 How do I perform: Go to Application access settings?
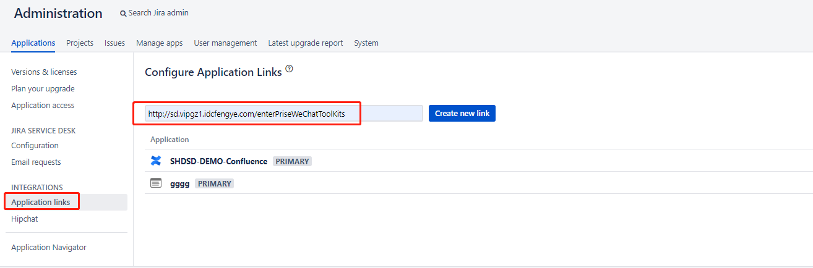pyautogui.click(x=43, y=106)
